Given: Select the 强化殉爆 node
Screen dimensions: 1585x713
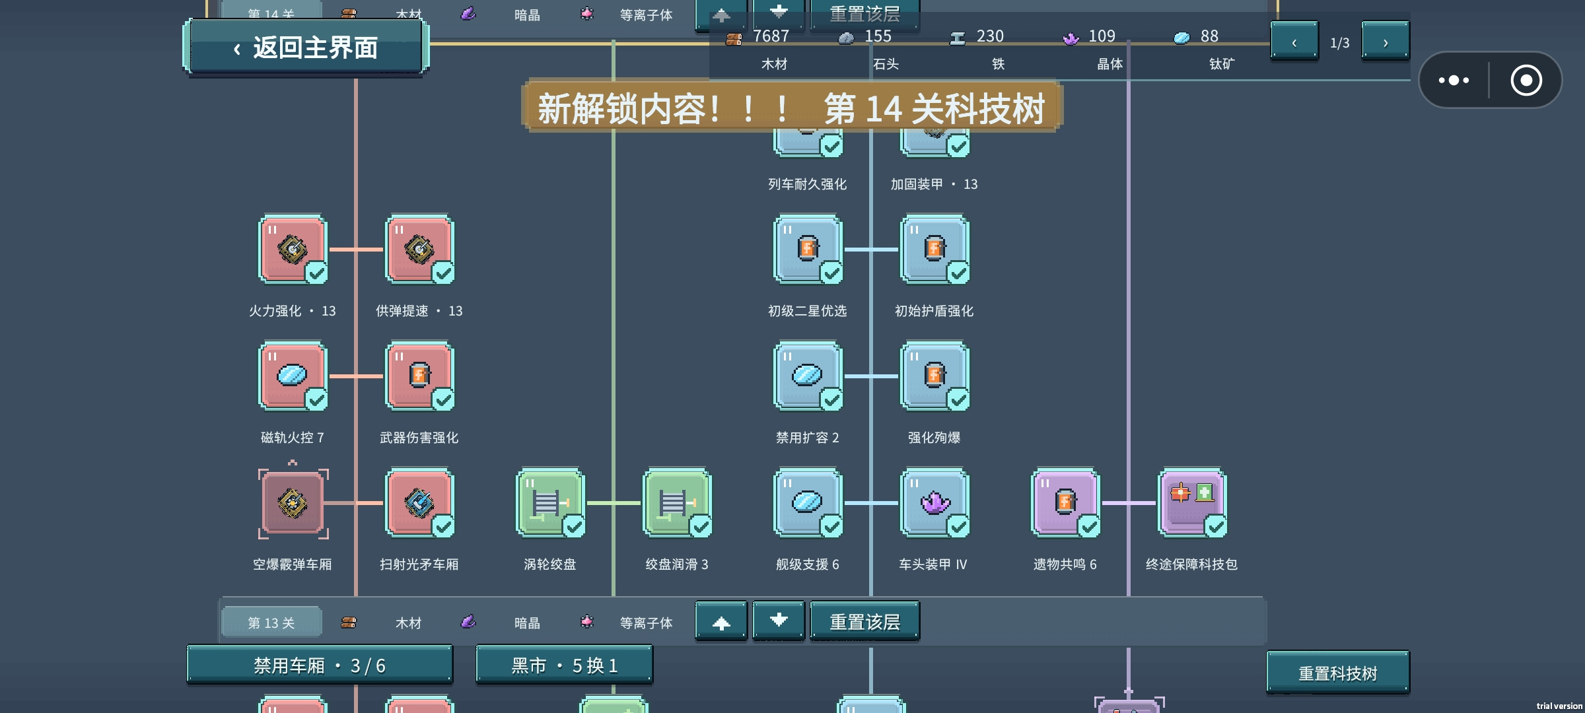Looking at the screenshot, I should 934,376.
